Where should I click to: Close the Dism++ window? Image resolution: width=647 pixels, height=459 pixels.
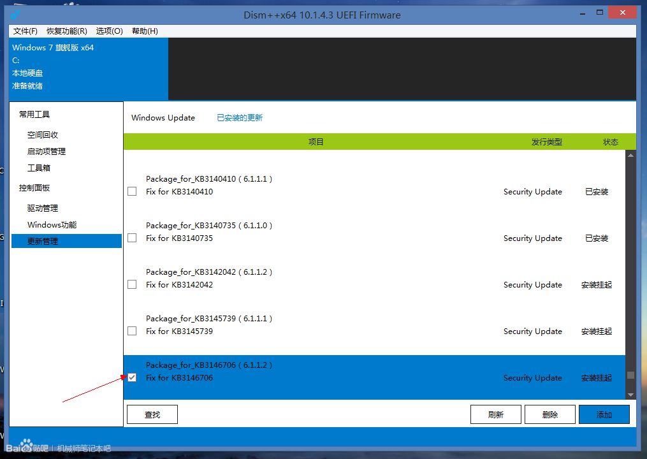coord(623,12)
